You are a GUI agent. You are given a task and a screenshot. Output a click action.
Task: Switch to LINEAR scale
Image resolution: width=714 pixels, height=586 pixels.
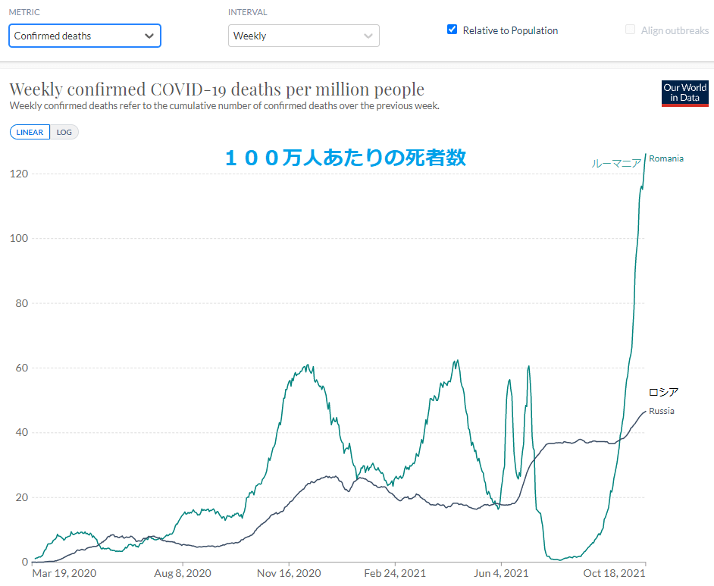tap(30, 132)
